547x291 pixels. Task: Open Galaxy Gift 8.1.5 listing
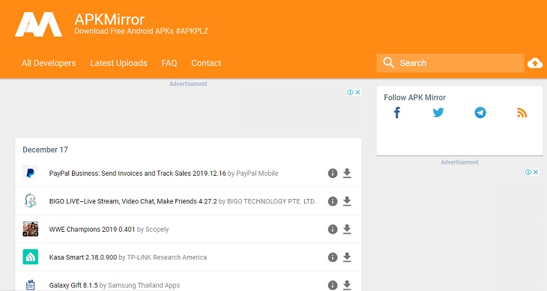click(73, 286)
